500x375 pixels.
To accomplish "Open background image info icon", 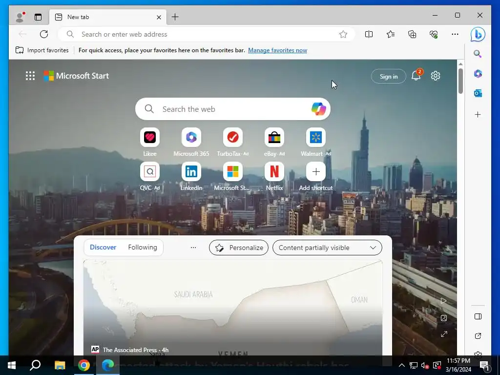I will tap(443, 318).
